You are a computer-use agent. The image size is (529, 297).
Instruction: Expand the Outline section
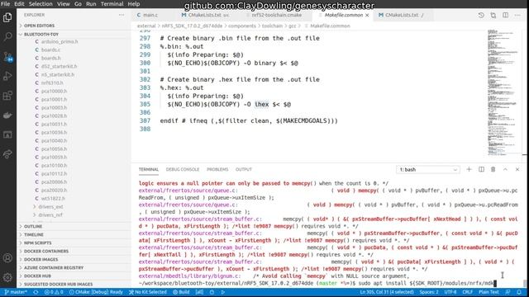tap(74, 226)
